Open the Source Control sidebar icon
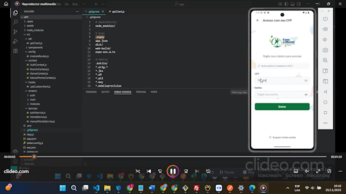346x194 pixels. [15, 31]
